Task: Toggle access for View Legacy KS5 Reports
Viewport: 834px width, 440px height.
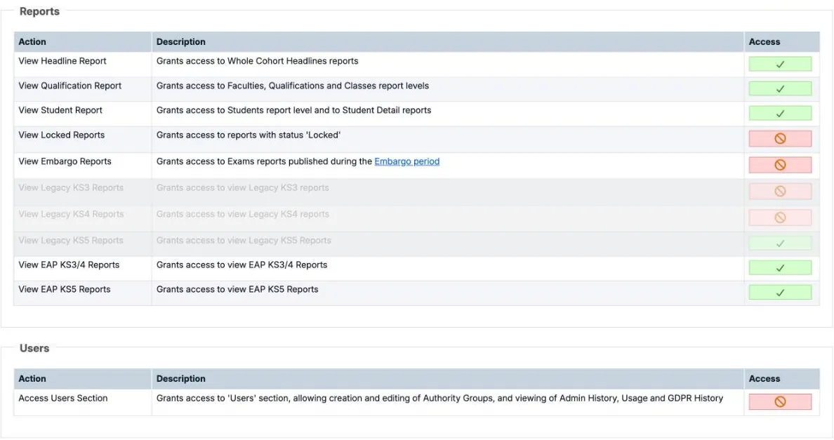Action: [x=780, y=244]
